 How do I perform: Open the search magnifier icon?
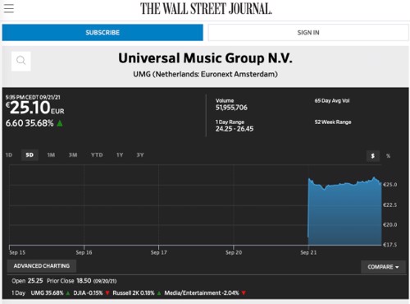(x=21, y=61)
